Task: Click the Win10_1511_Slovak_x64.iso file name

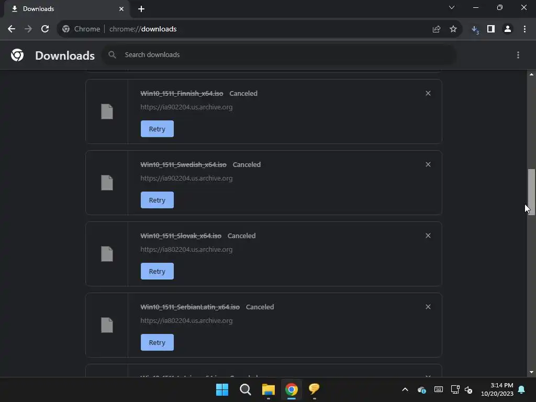Action: (x=181, y=236)
